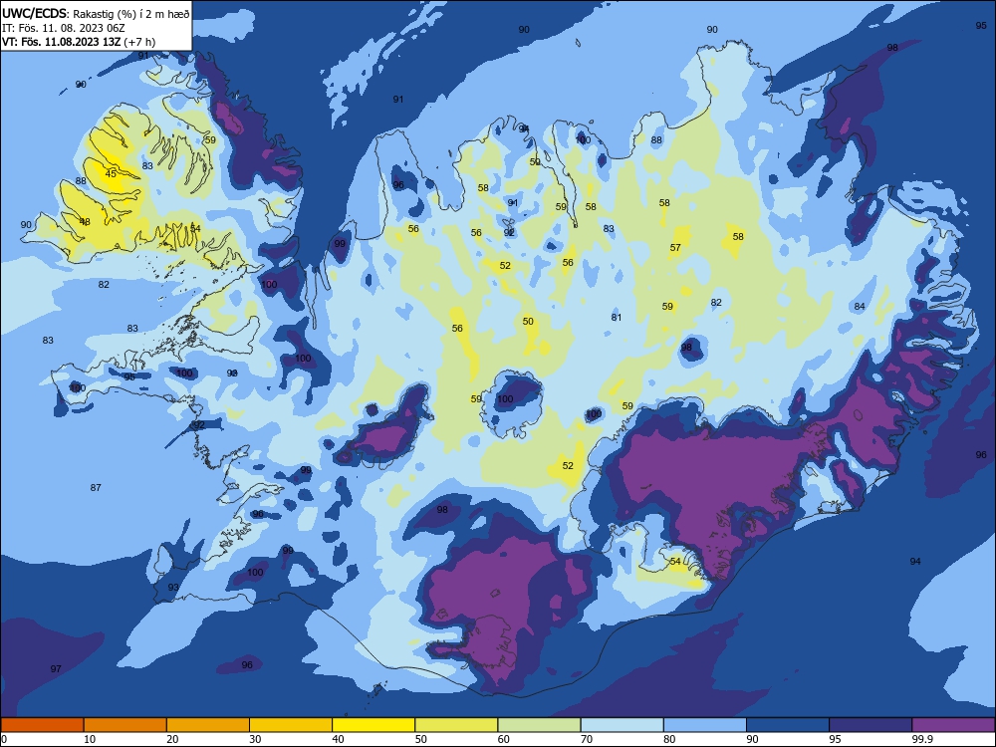Click the legend tick label '80'

tap(669, 739)
